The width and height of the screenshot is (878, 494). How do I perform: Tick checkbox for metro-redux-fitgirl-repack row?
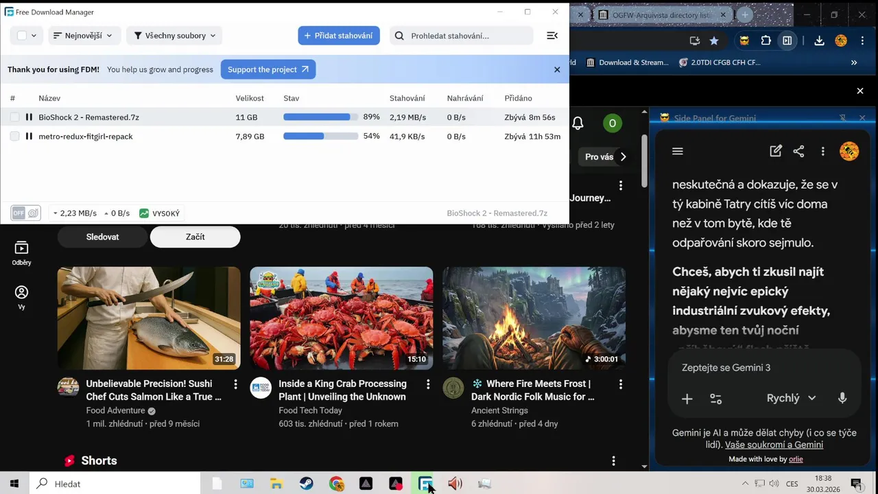pos(14,137)
